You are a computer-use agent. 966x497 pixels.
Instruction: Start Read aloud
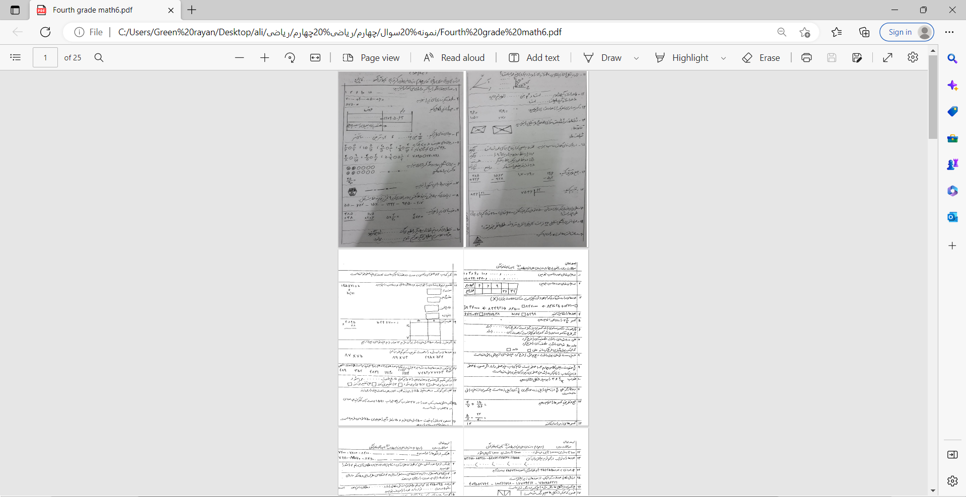click(x=454, y=58)
